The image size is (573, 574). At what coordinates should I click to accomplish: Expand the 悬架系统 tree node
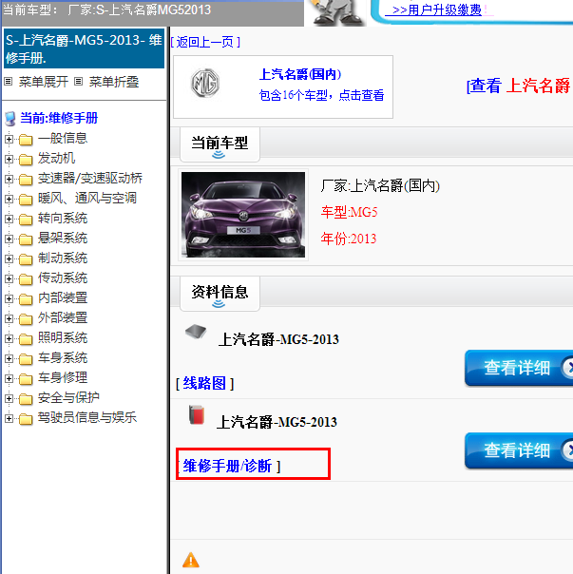(x=9, y=239)
